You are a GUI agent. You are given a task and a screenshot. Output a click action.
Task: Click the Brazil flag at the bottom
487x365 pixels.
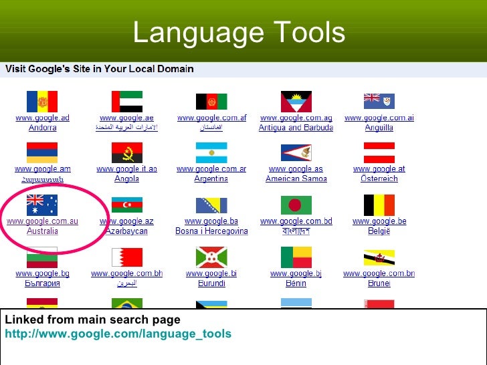[x=127, y=303]
